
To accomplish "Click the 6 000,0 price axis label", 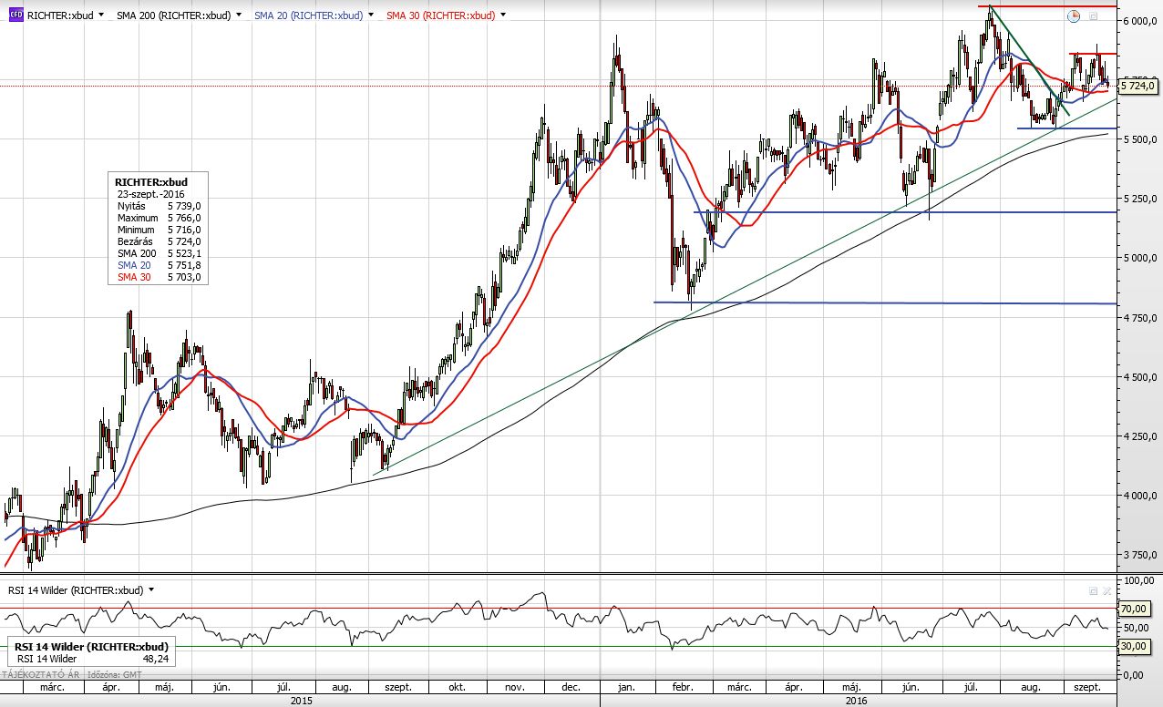I will point(1140,21).
